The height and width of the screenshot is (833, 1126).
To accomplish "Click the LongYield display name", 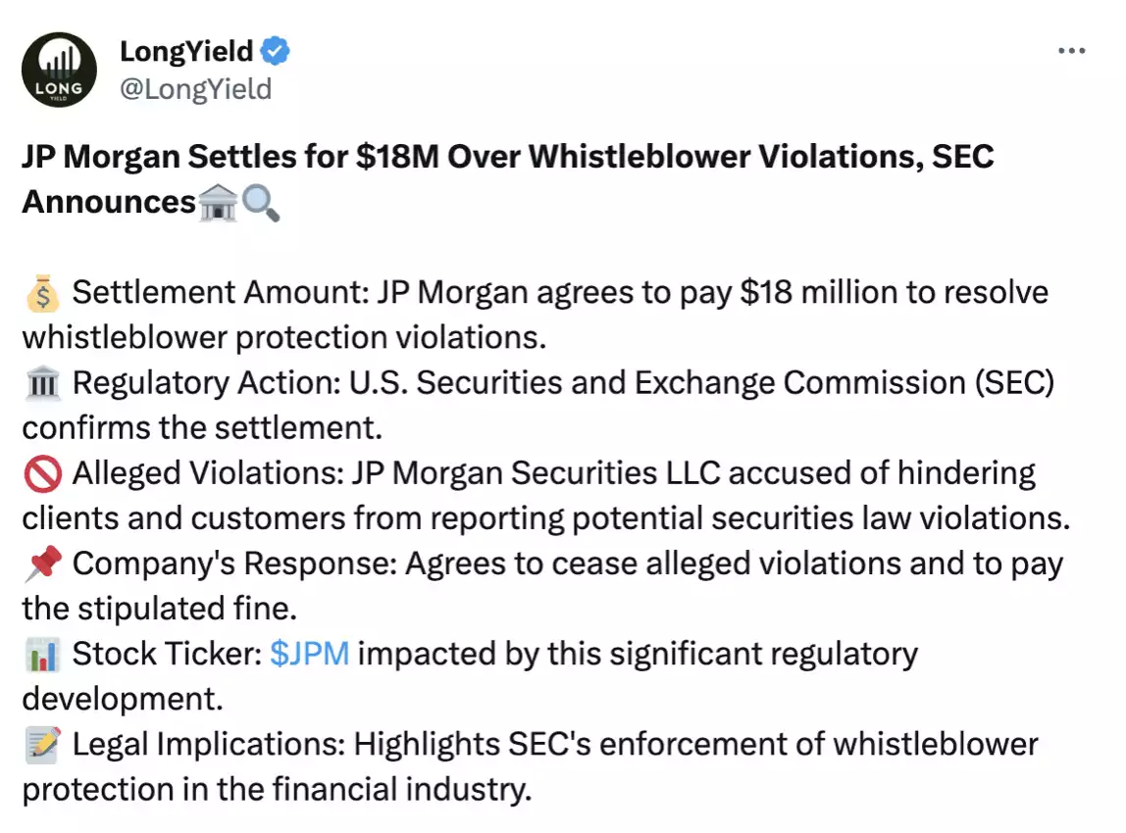I will (186, 51).
